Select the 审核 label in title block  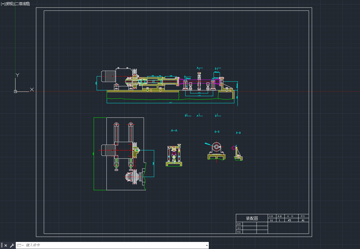coord(239,232)
